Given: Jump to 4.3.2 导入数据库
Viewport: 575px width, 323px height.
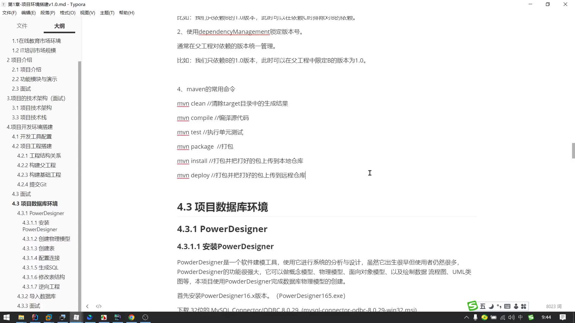Looking at the screenshot, I should tap(36, 296).
